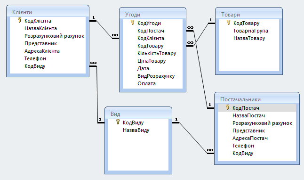Viewport: 304px width, 180px height.
Task: Select Розрахунковий рахунок field in Постачальники
Action: [262, 123]
